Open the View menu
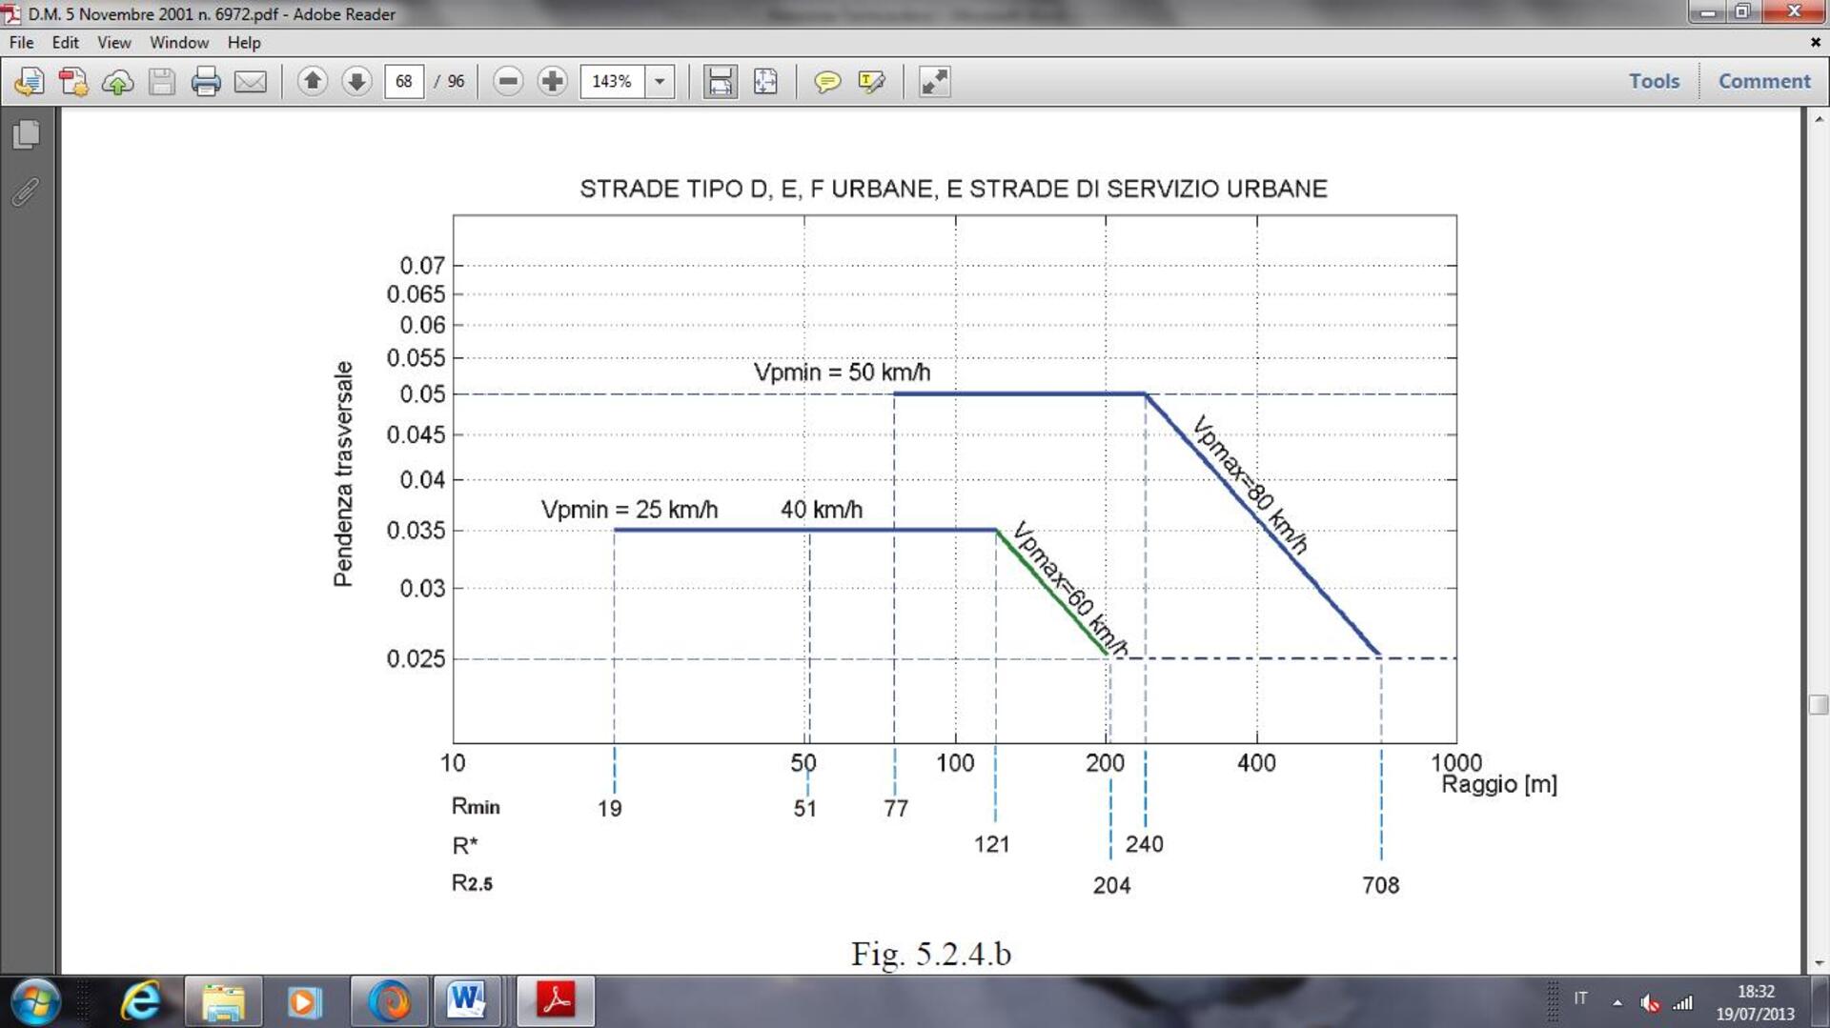The width and height of the screenshot is (1830, 1028). [x=113, y=43]
